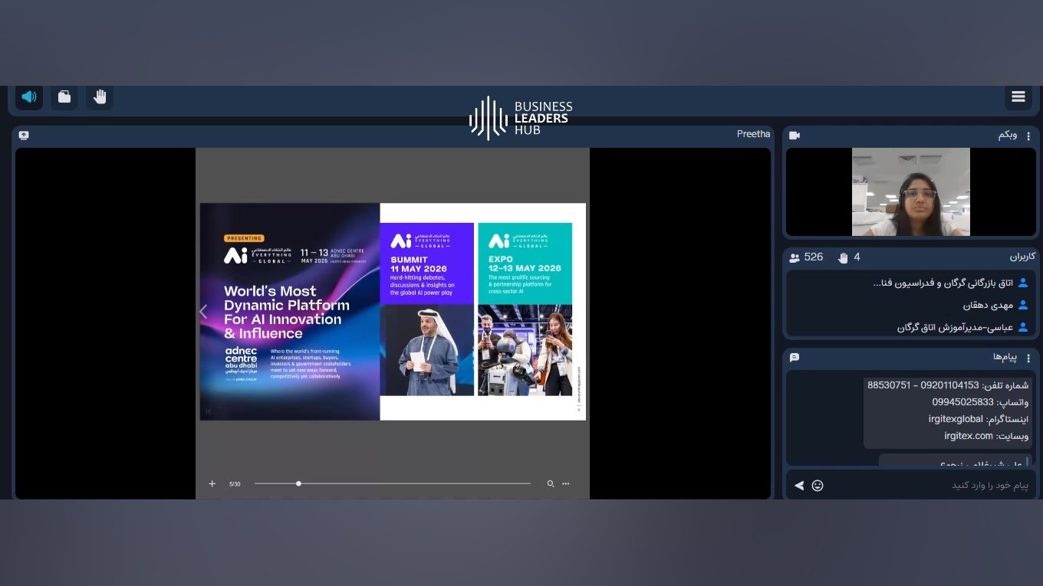Click the کاربران users panel title
Screen dimensions: 1043x586
tap(1022, 257)
